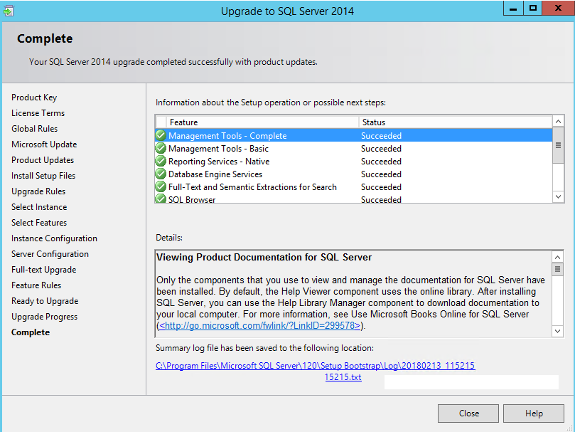Click the Viewing Product Documentation heading
This screenshot has width=575, height=432.
264,257
